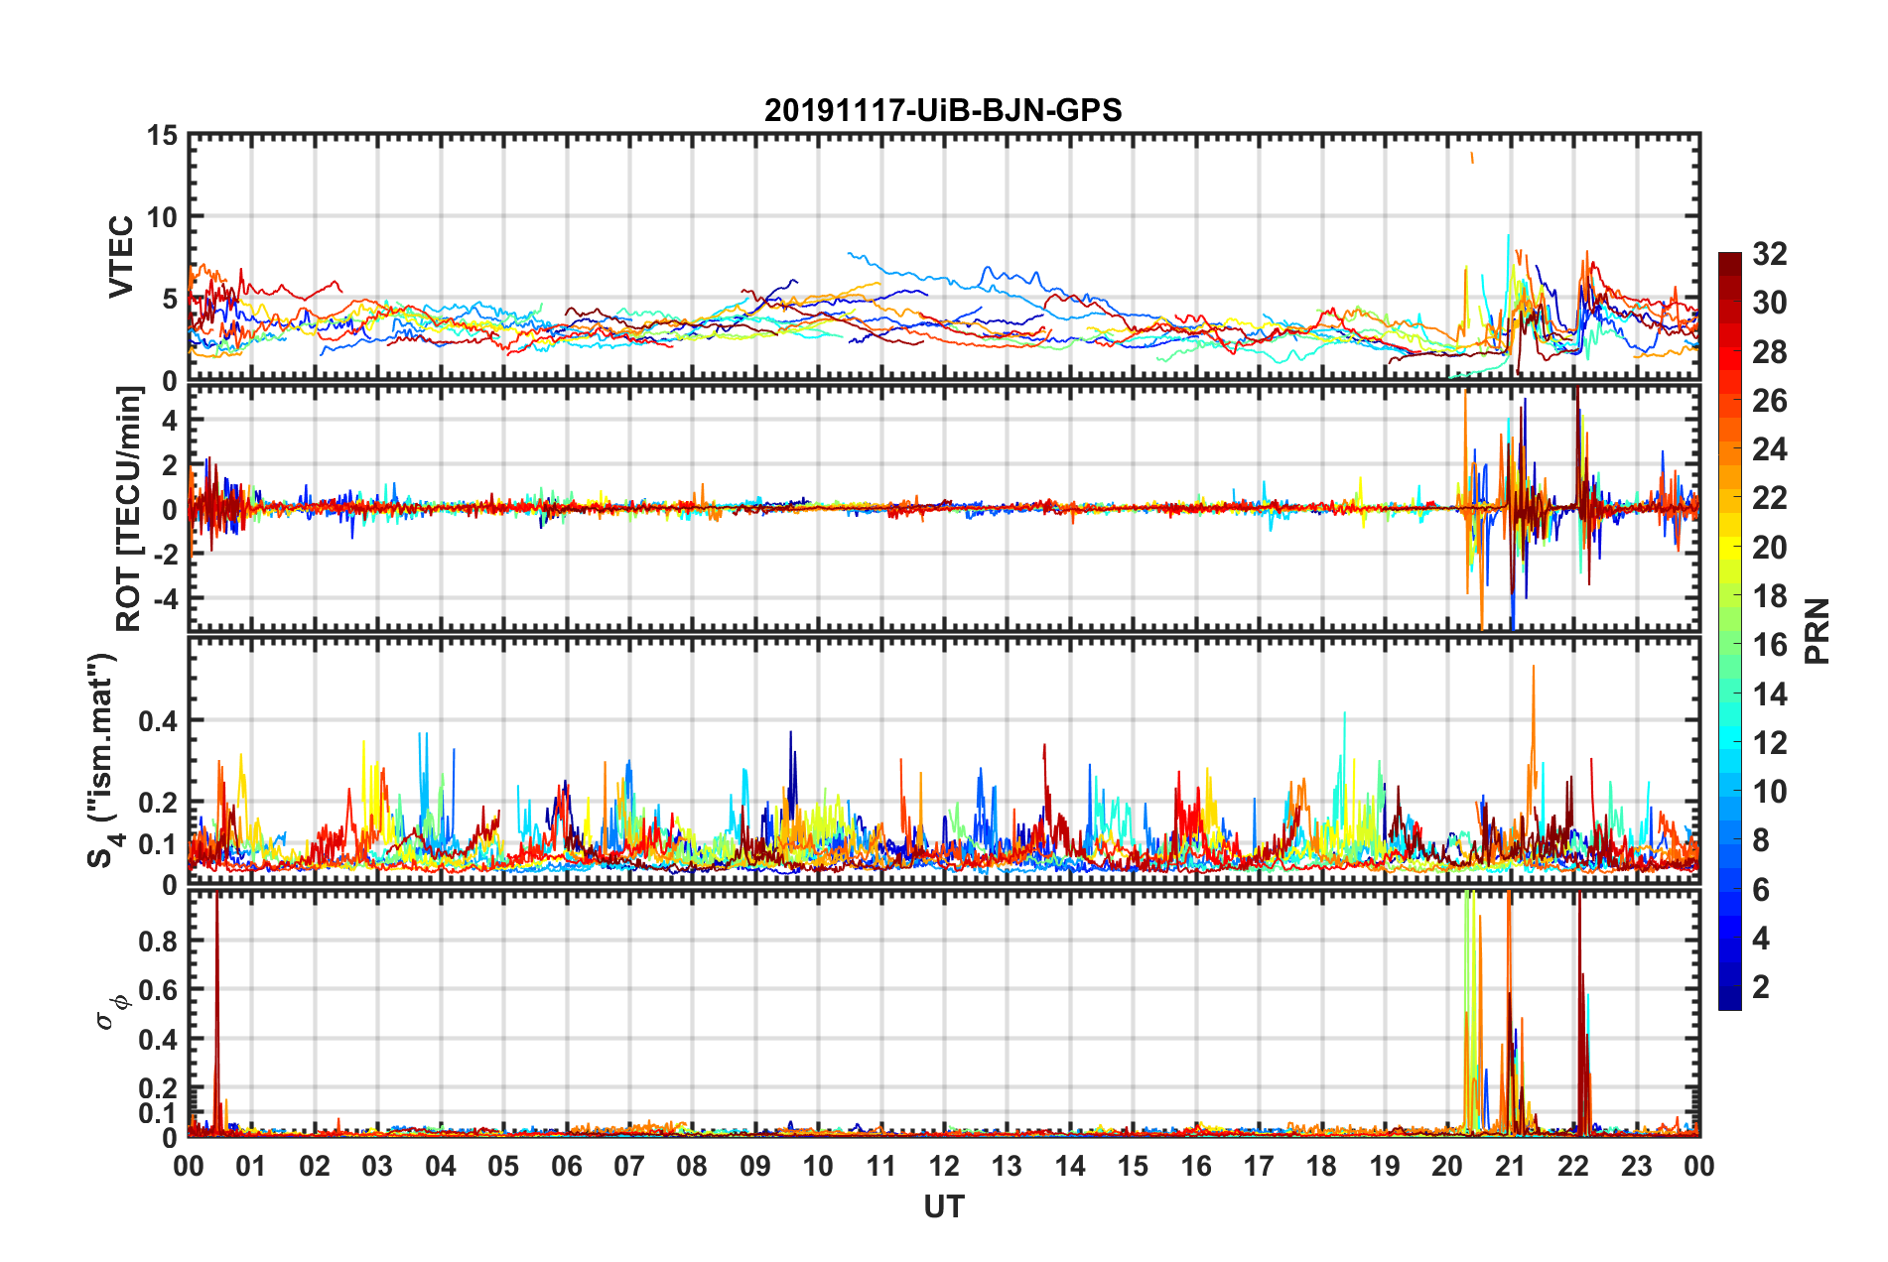Select the 17 hour tick on UT axis
1888x1262 pixels.
(x=1259, y=1166)
